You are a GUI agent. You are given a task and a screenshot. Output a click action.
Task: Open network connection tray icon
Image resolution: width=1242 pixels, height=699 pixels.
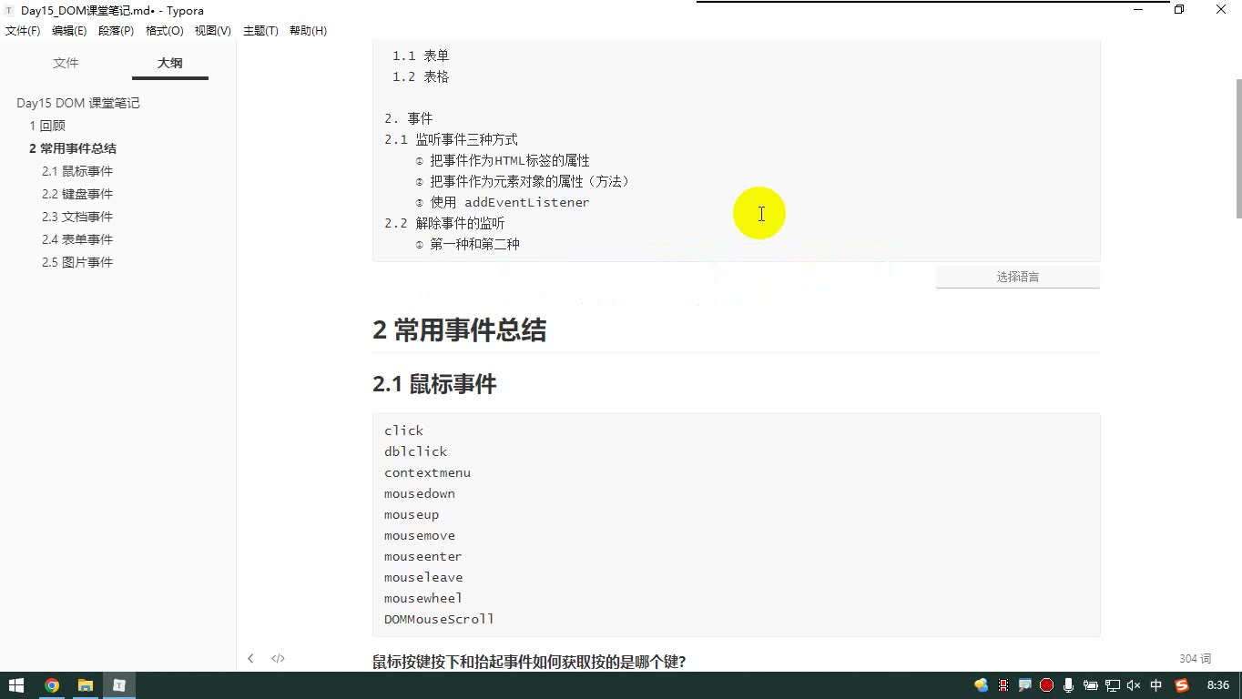[x=1112, y=685]
